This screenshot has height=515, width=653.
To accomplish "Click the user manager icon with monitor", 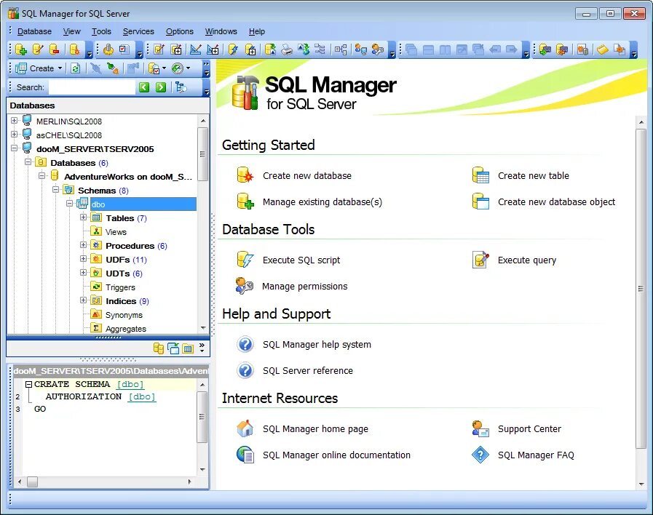I will click(360, 49).
